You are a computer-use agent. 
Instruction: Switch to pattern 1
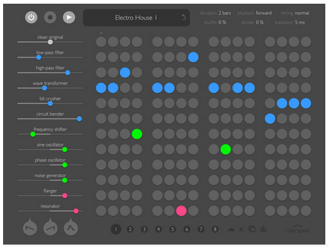[x=116, y=229]
